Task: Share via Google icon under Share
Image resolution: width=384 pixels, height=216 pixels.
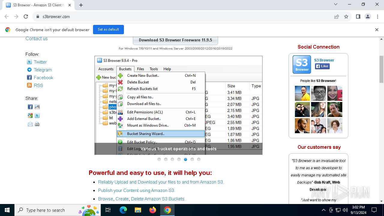Action: point(30,115)
